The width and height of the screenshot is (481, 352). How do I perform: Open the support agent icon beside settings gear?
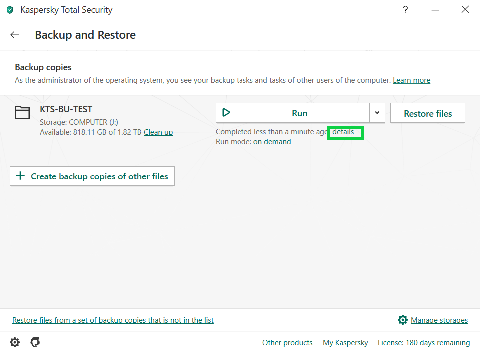point(35,342)
